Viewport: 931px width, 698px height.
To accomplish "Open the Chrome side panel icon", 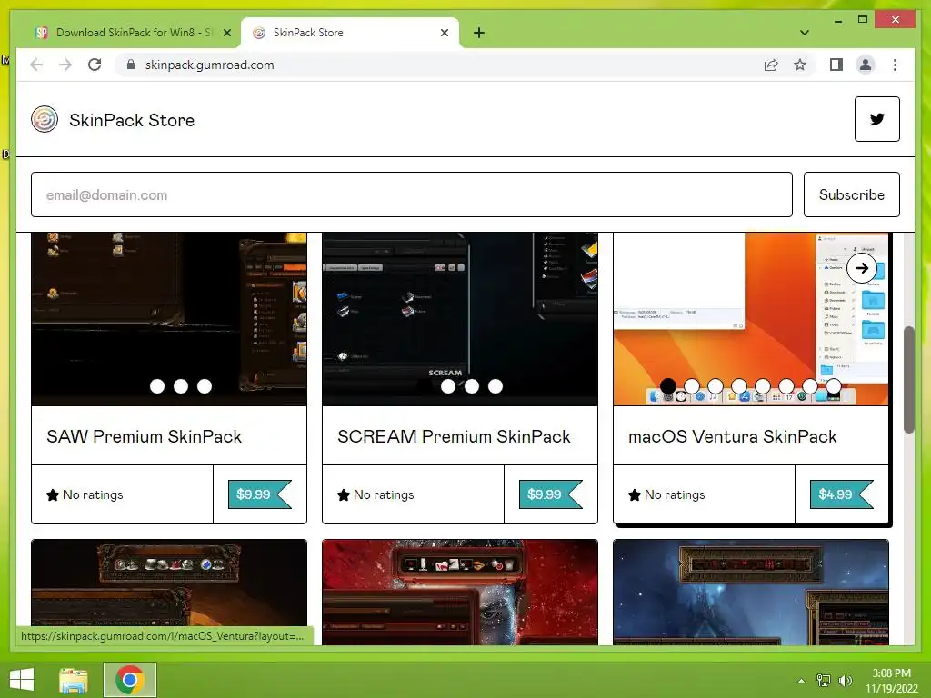I will 836,65.
